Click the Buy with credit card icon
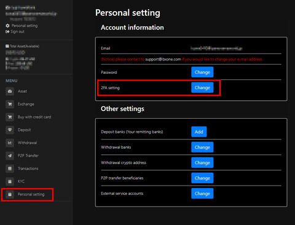Viewport: 295px width, 225px height. click(10, 117)
